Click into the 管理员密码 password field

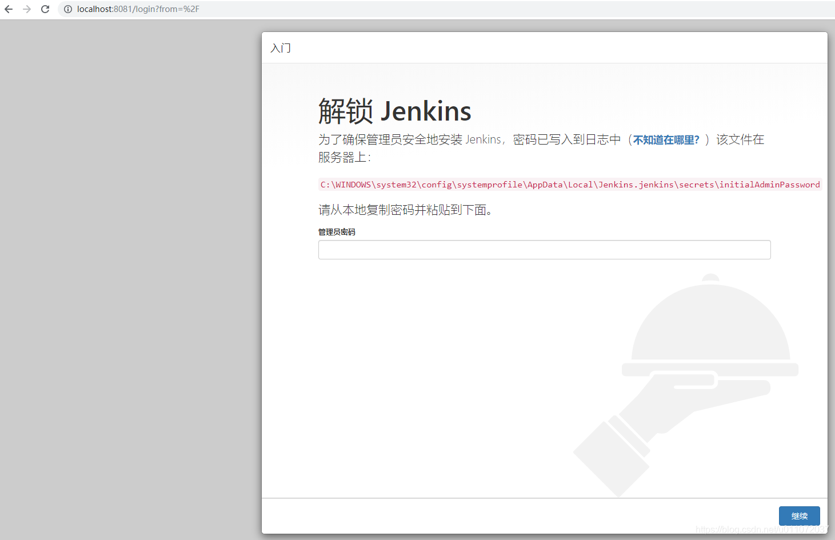544,250
